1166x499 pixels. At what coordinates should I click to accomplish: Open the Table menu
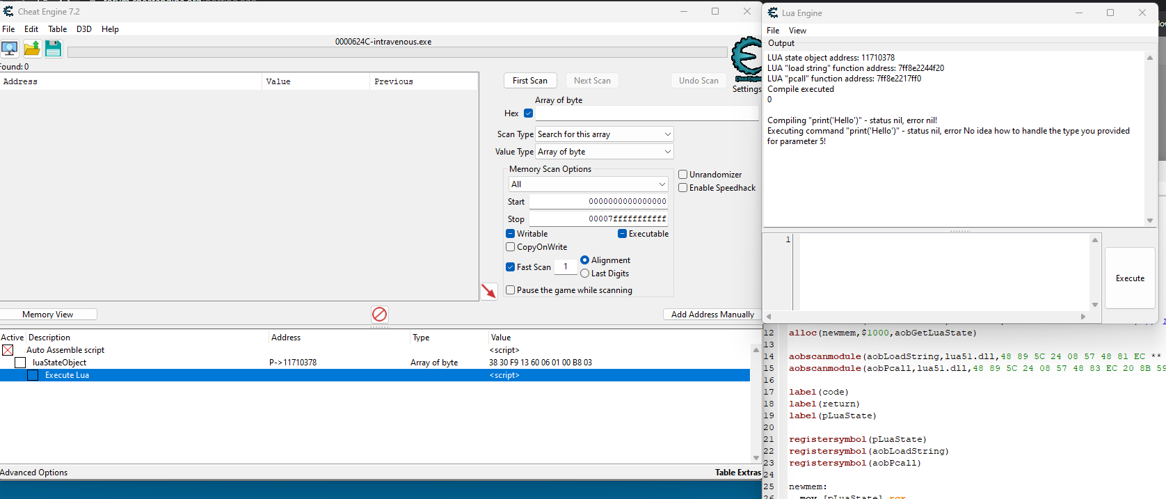57,29
